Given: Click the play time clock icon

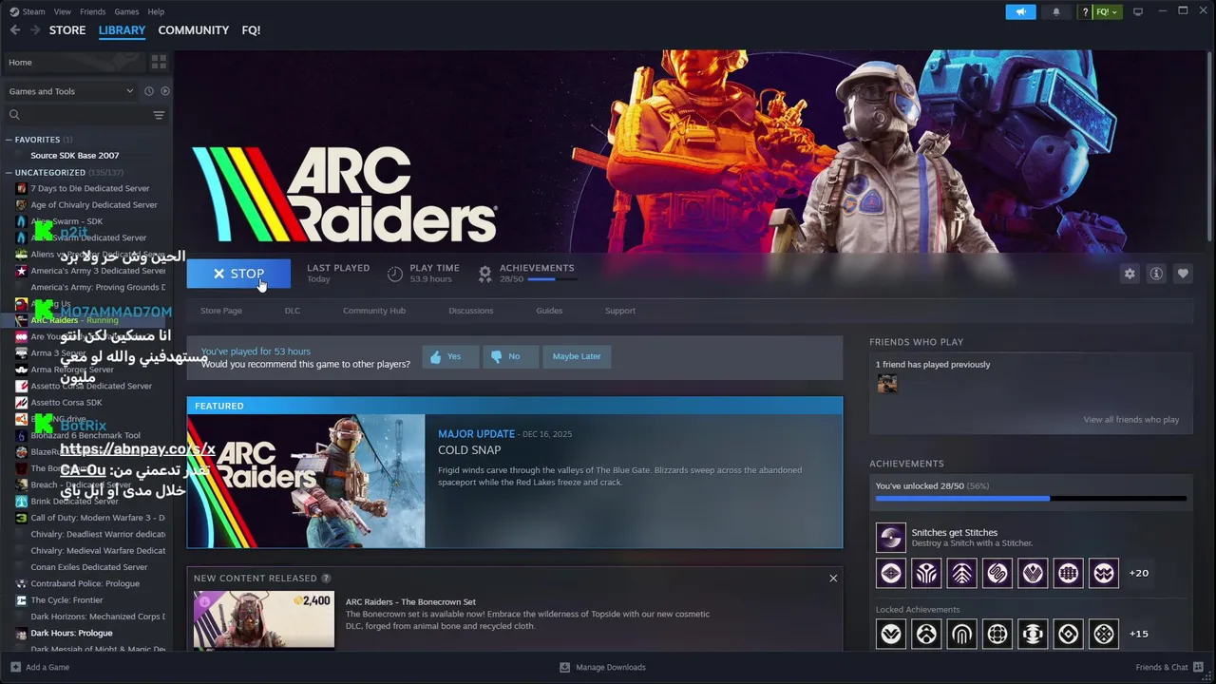Looking at the screenshot, I should coord(395,274).
